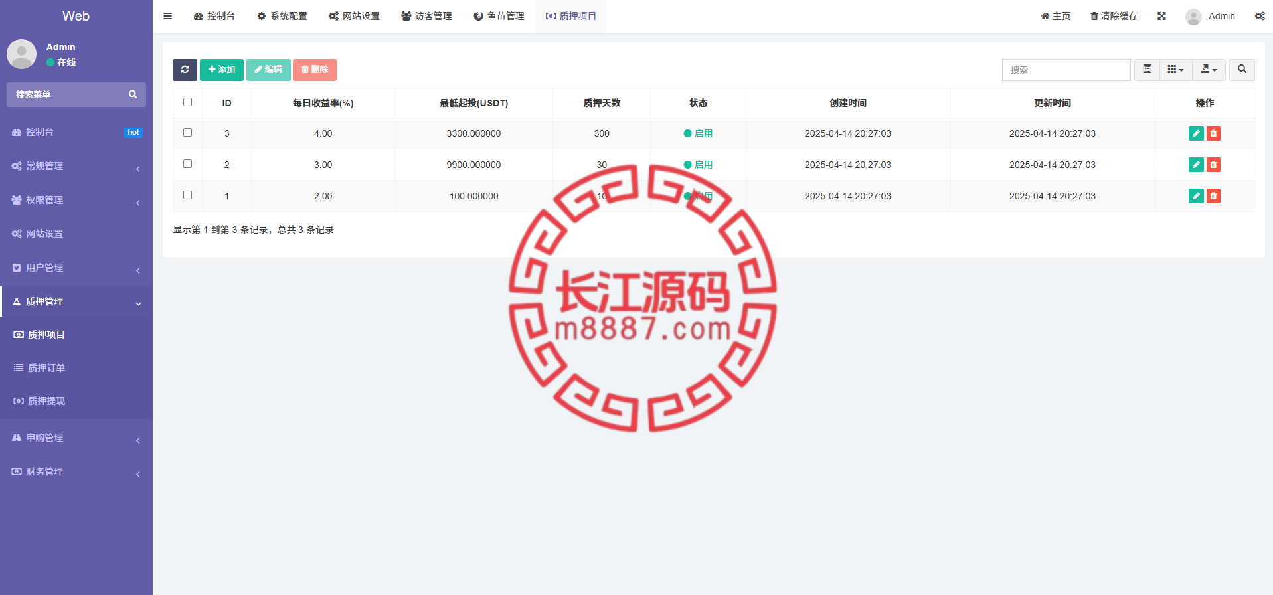This screenshot has height=595, width=1273.
Task: Toggle status 启用 for row ID 3
Action: pos(698,133)
